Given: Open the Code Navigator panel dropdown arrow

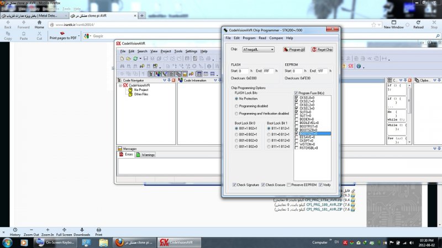Looking at the screenshot, I should [165, 80].
